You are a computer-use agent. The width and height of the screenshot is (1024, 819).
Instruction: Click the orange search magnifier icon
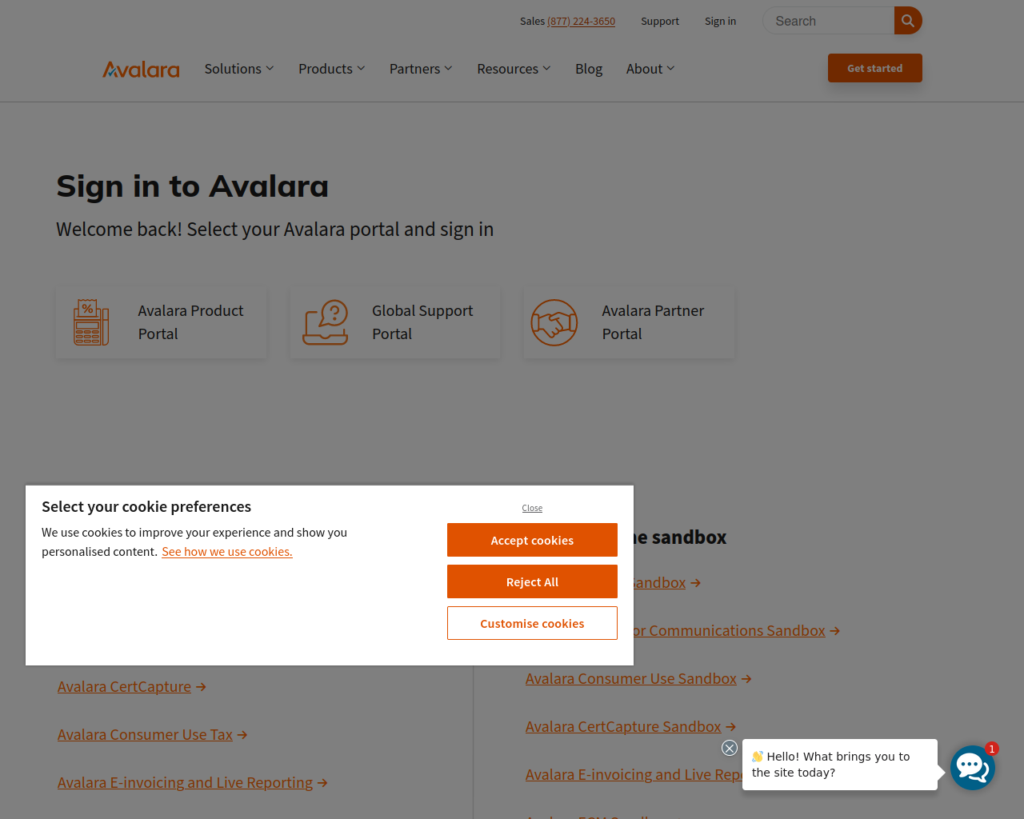(908, 21)
